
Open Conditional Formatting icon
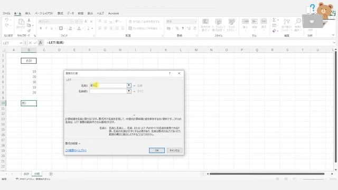pos(205,22)
